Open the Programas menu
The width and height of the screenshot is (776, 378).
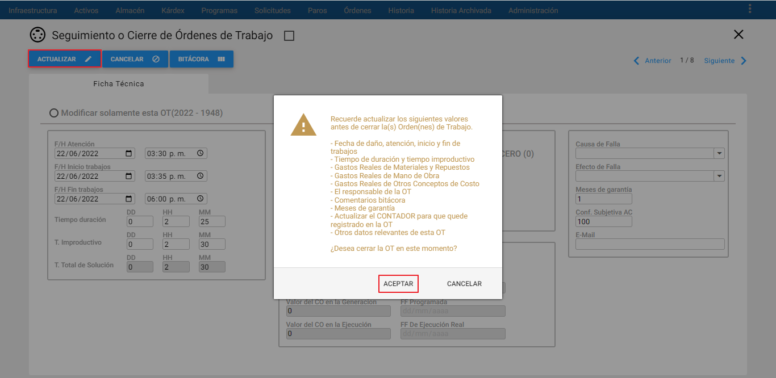click(219, 10)
